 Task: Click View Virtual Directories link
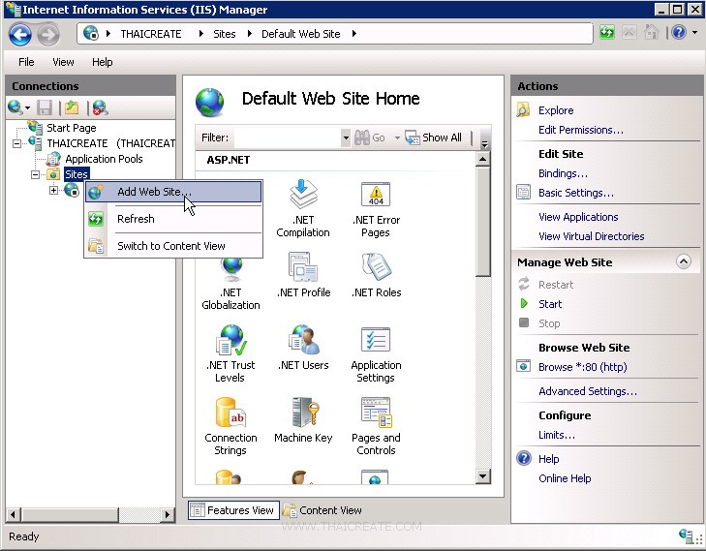pos(591,236)
